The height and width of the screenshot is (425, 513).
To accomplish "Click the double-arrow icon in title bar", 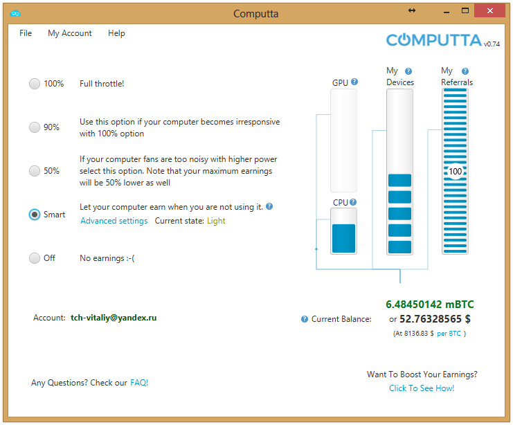I will tap(412, 10).
